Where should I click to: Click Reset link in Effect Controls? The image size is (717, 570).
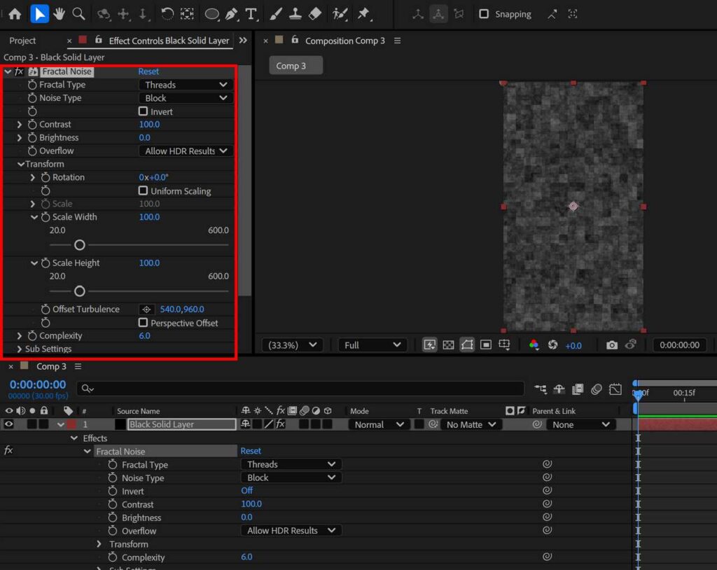pyautogui.click(x=148, y=71)
